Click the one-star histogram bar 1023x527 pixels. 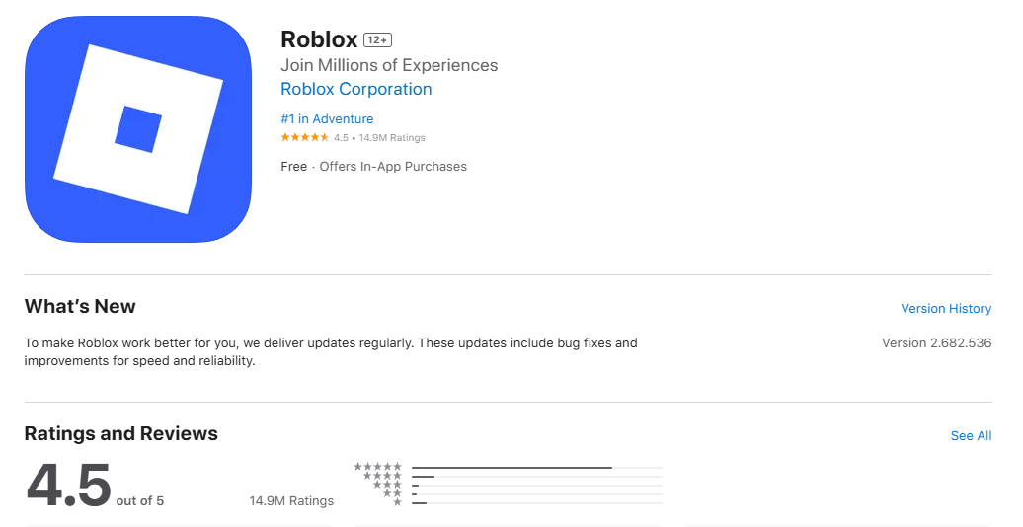coord(537,503)
